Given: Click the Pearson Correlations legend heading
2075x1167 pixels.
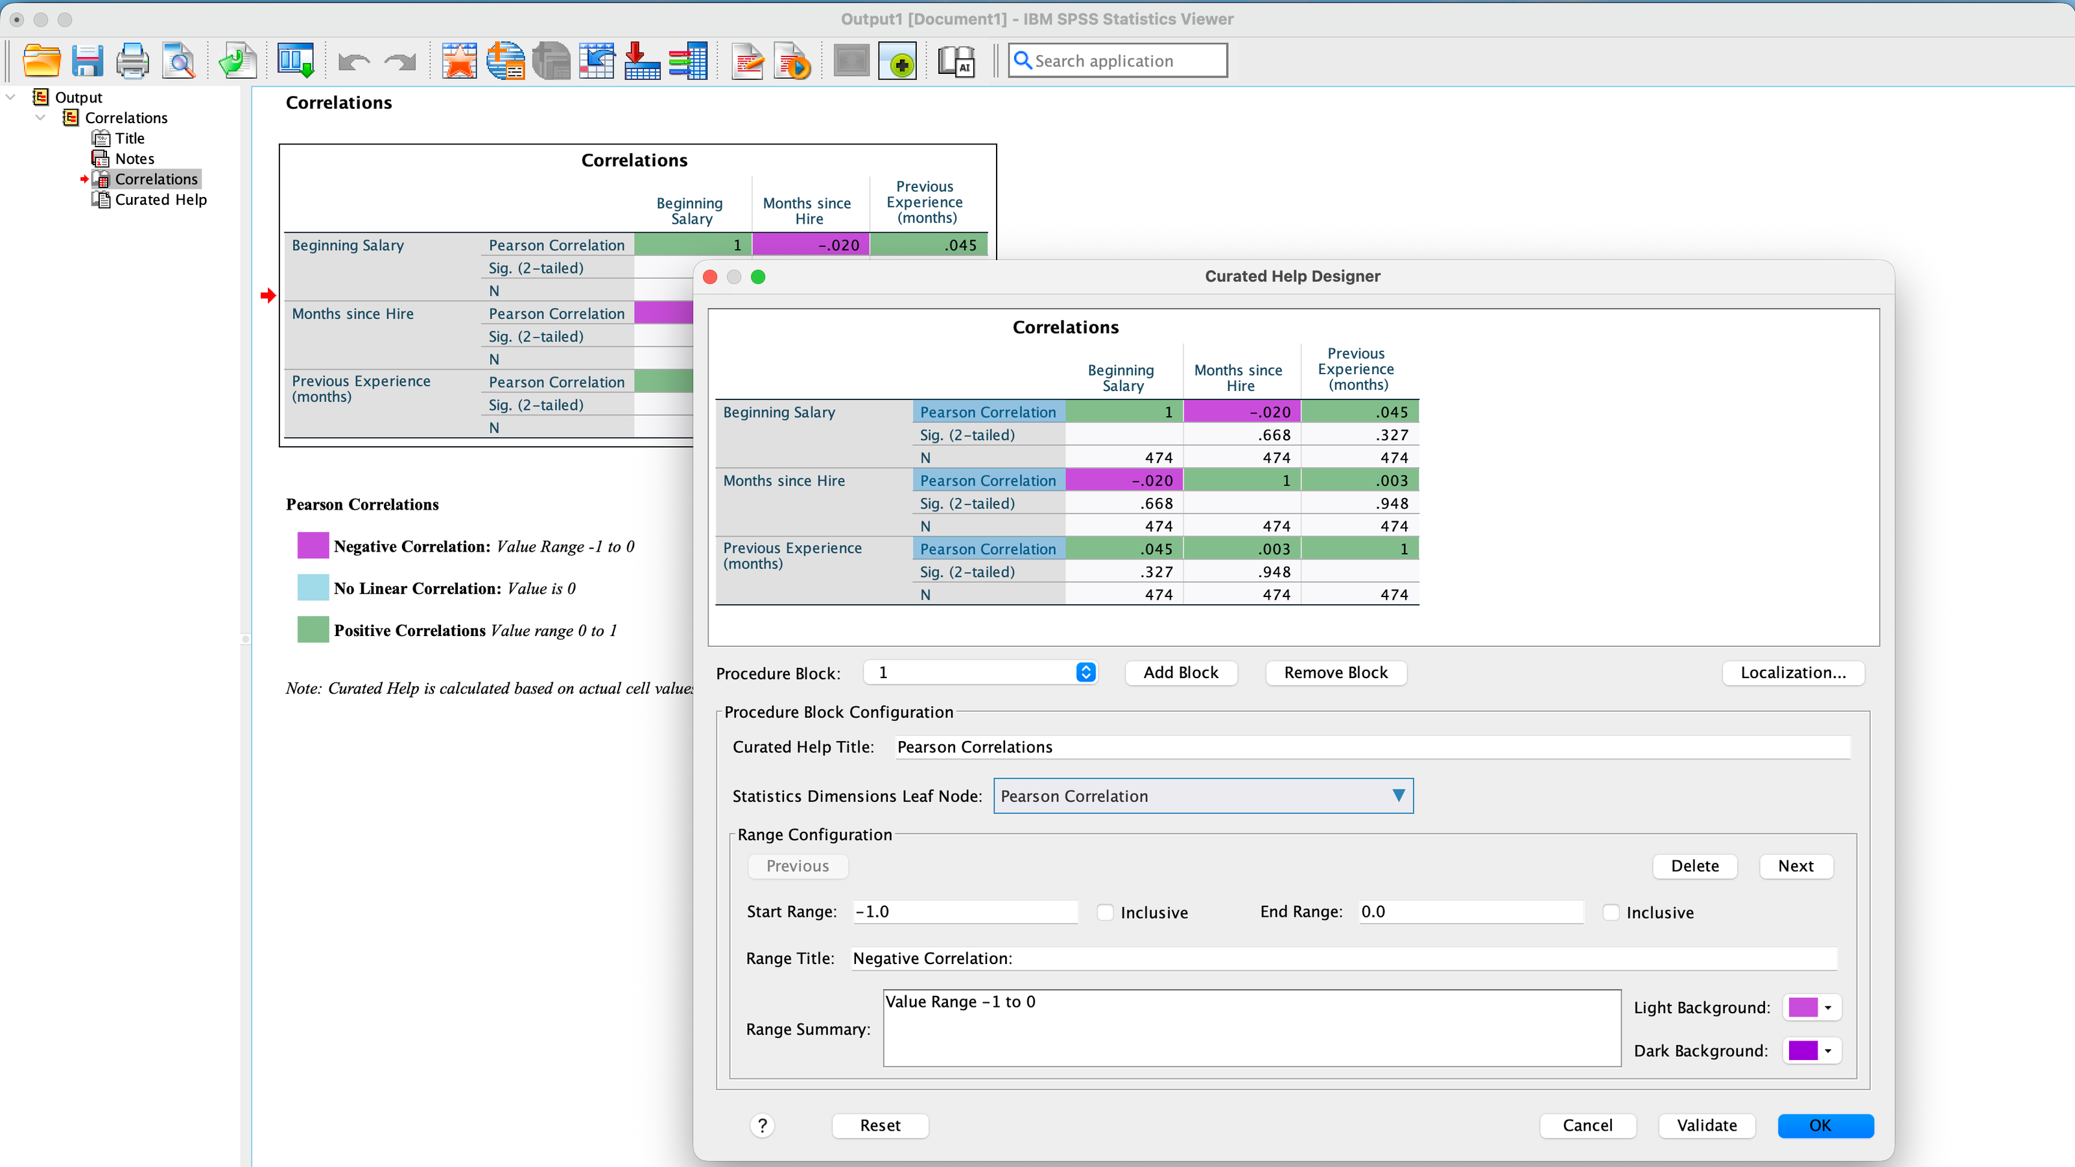Looking at the screenshot, I should [362, 504].
